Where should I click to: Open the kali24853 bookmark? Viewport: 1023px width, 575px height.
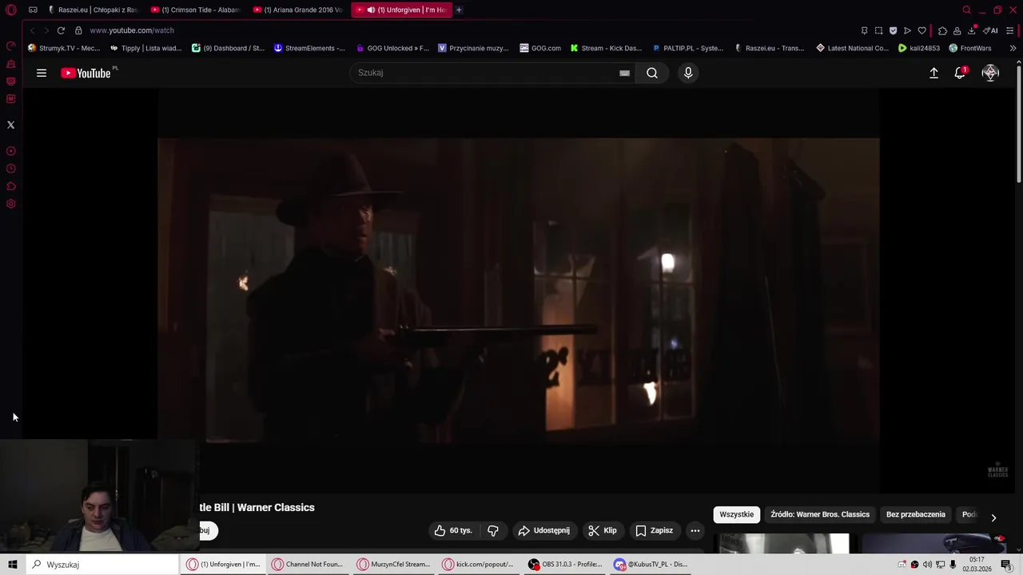(919, 48)
